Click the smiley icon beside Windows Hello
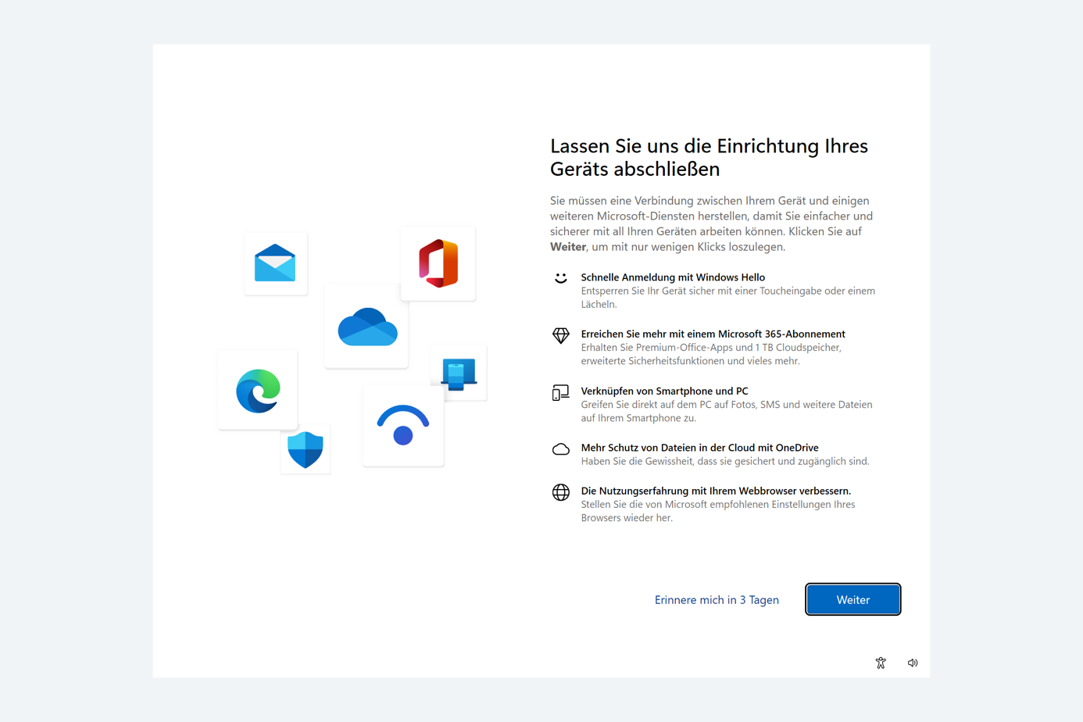Screen dimensions: 1083x722 [x=560, y=278]
